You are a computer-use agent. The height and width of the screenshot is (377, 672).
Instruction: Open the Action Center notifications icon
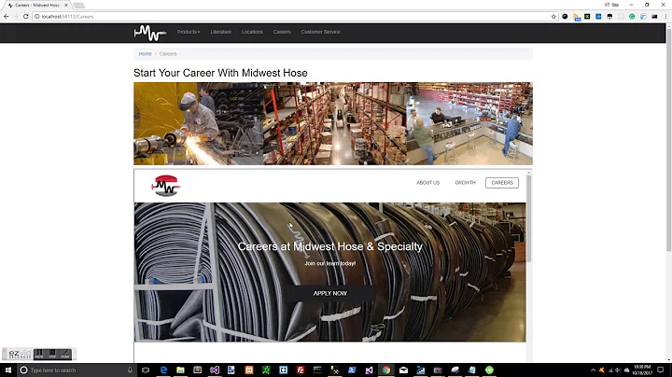coord(661,370)
